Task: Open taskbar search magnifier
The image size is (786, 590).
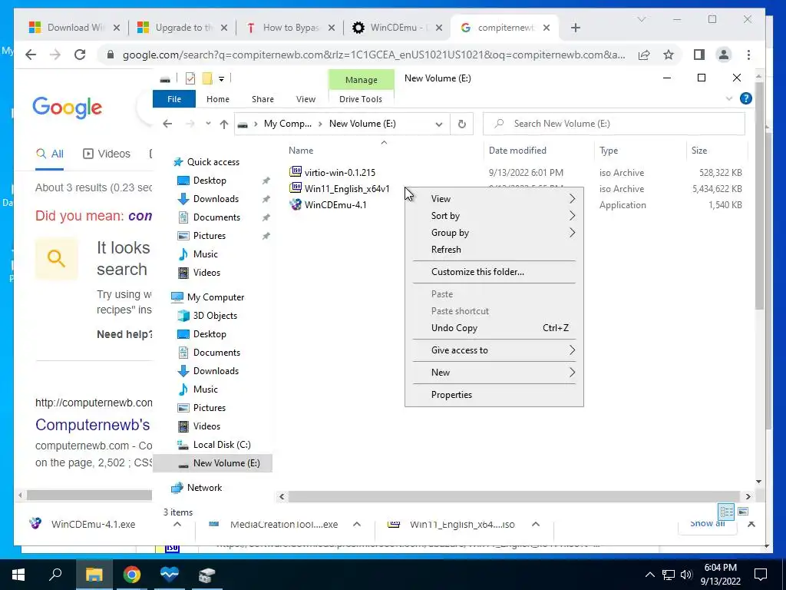Action: 55,575
